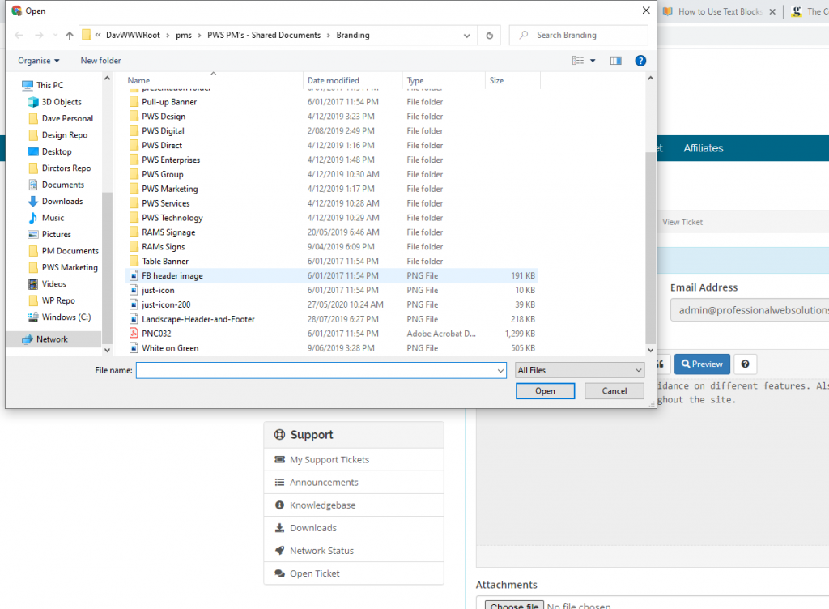Expand the address bar history dropdown
The width and height of the screenshot is (829, 609).
pyautogui.click(x=467, y=36)
